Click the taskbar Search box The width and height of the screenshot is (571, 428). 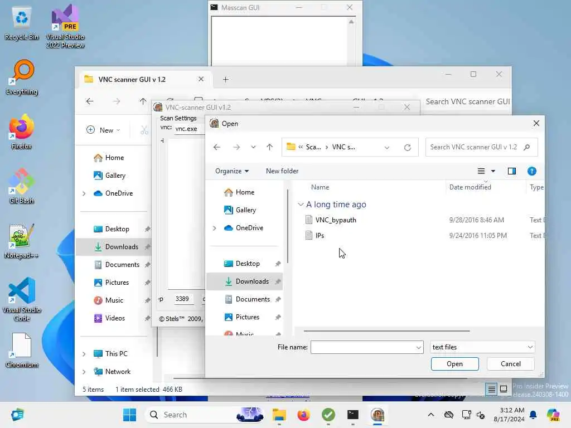[205, 415]
